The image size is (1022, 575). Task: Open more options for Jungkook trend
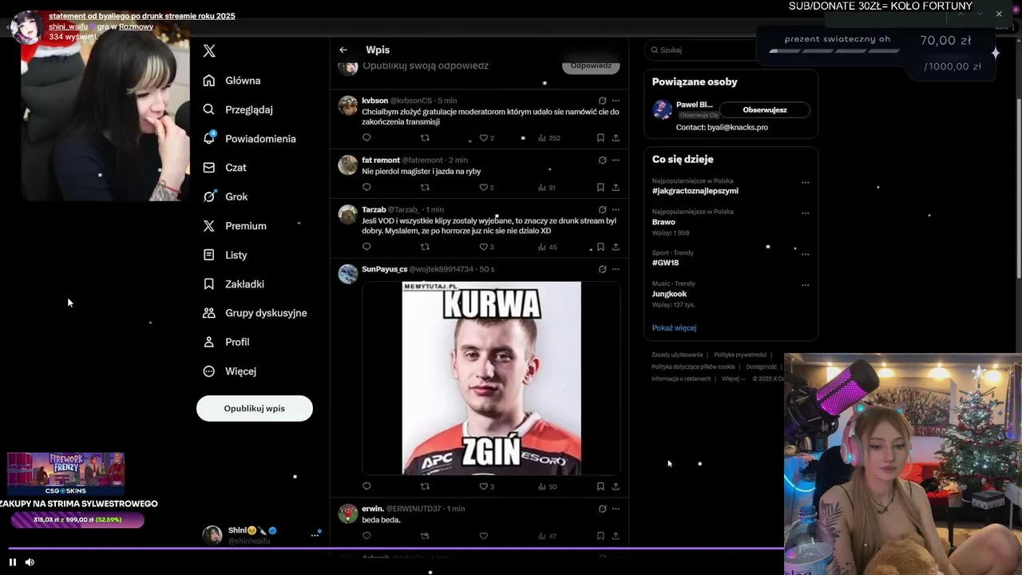(805, 285)
